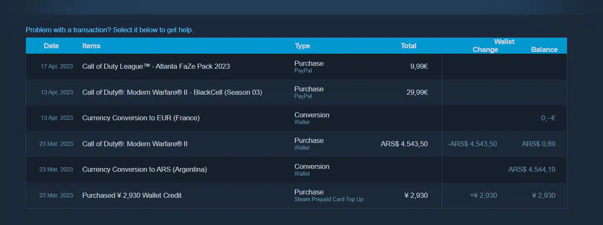Click the 29,99€ total amount
This screenshot has height=225, width=603.
(417, 92)
